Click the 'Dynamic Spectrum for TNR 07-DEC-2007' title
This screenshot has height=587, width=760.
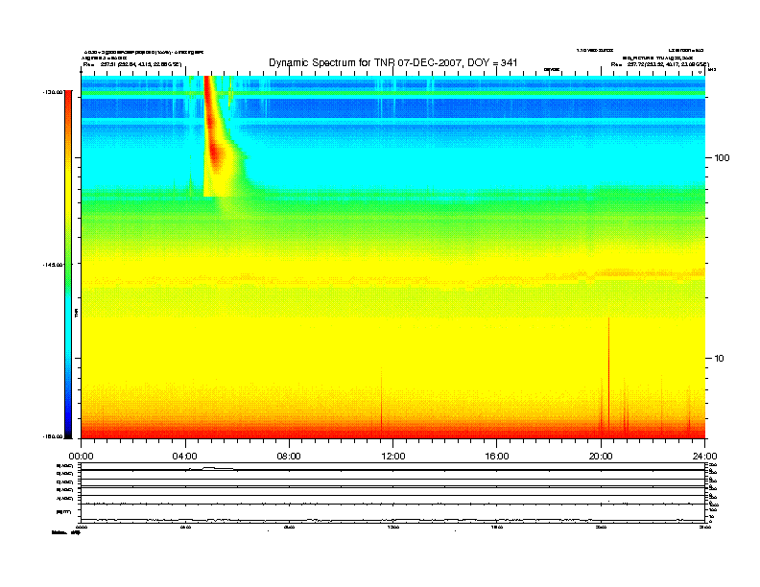click(x=393, y=62)
